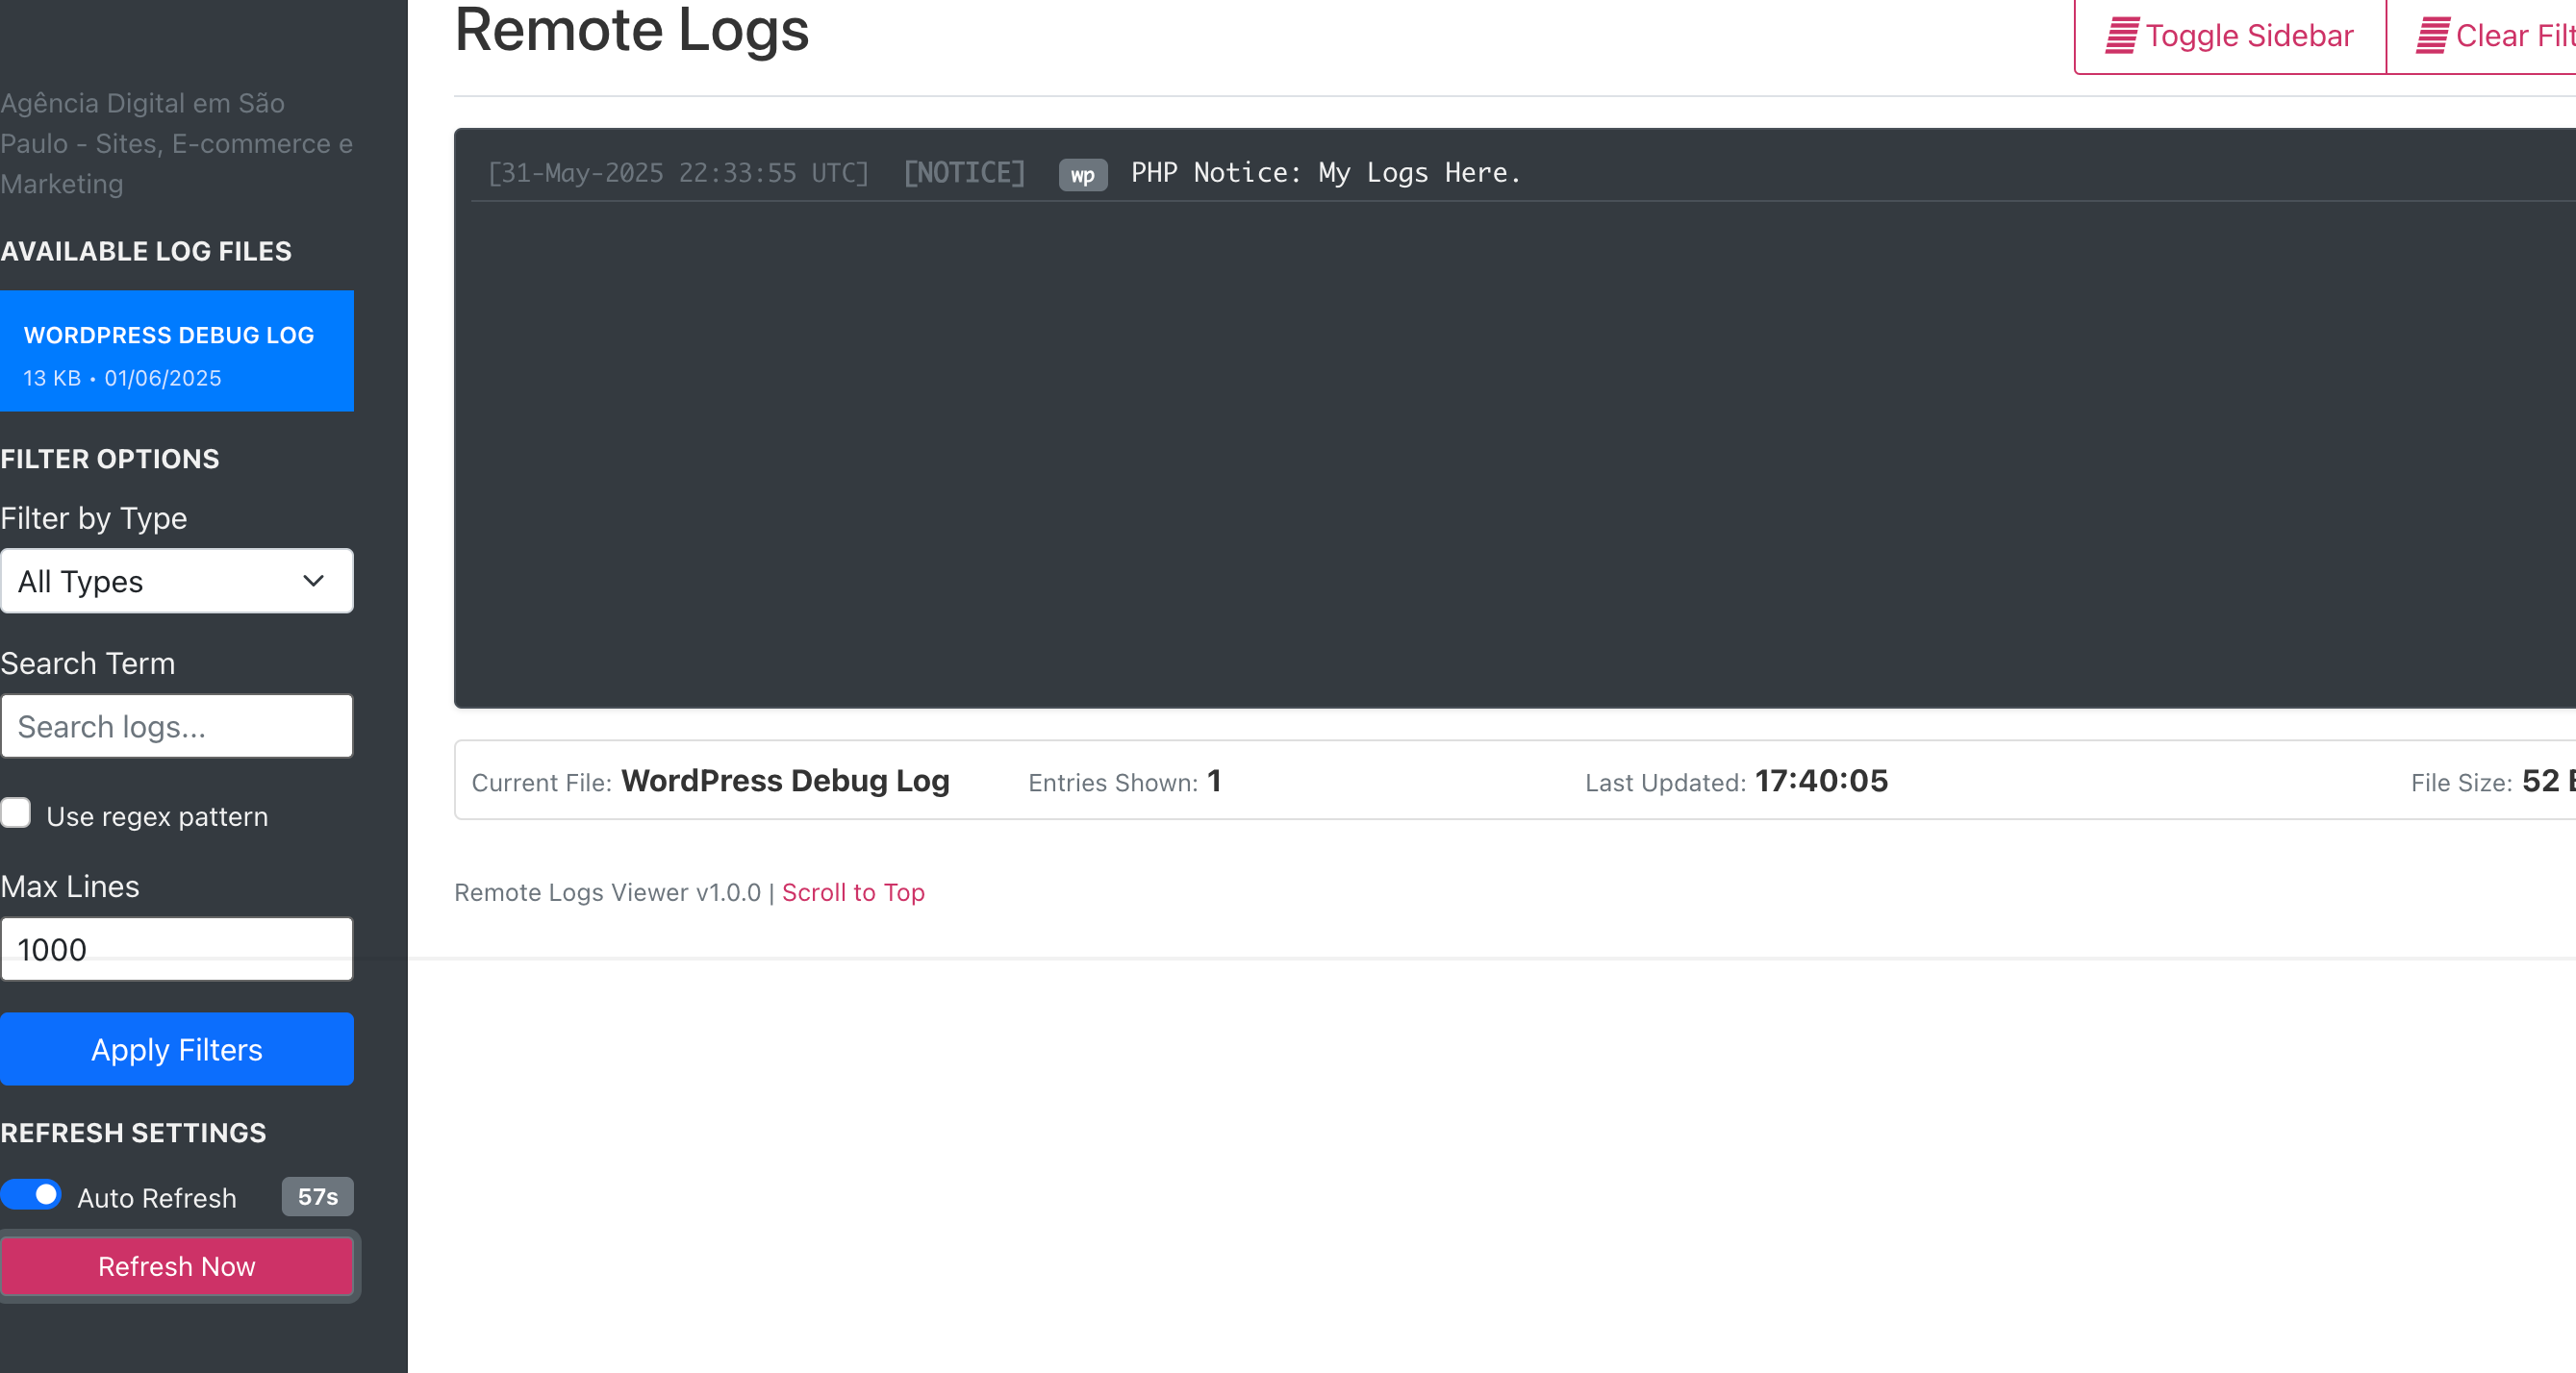The height and width of the screenshot is (1373, 2576).
Task: Click the Refresh Now button
Action: point(177,1266)
